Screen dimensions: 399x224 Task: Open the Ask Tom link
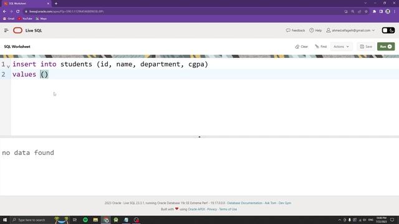point(270,203)
